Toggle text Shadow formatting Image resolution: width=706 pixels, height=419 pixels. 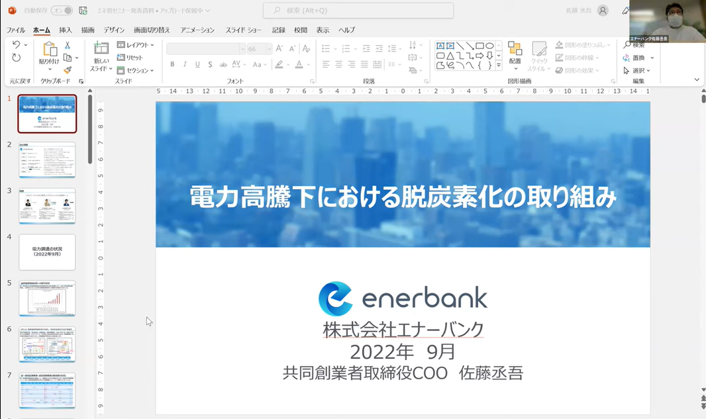click(210, 65)
